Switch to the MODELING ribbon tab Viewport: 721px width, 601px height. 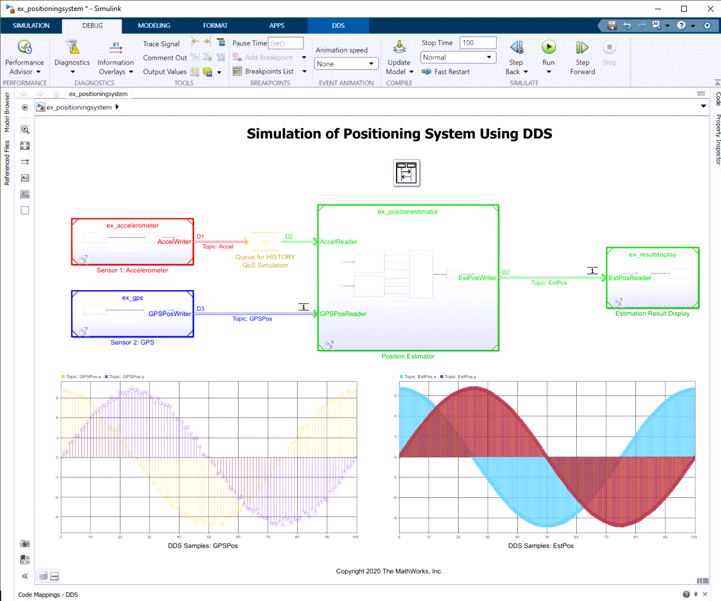tap(153, 25)
